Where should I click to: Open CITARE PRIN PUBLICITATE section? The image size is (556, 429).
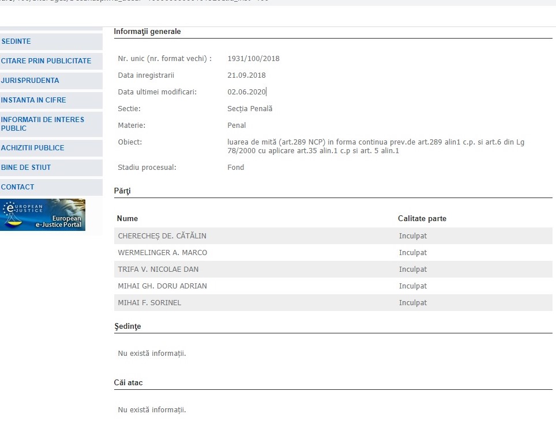click(x=46, y=61)
